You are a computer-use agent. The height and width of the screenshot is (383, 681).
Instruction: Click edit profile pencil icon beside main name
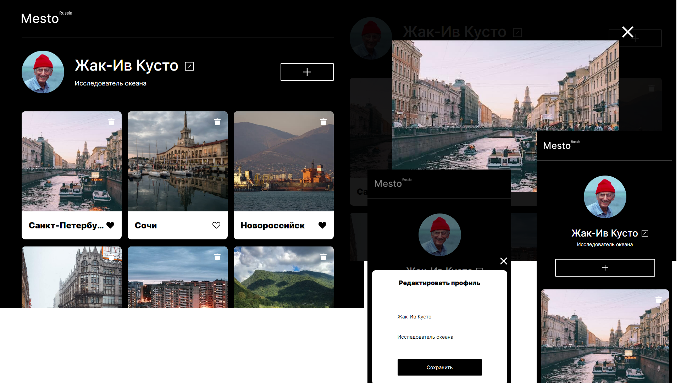pyautogui.click(x=189, y=66)
